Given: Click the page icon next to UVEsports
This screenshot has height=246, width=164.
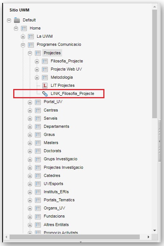Looking at the screenshot, I should (x=38, y=184).
